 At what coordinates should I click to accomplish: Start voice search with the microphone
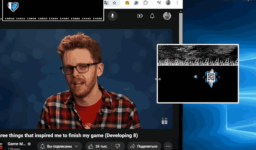click(x=112, y=16)
